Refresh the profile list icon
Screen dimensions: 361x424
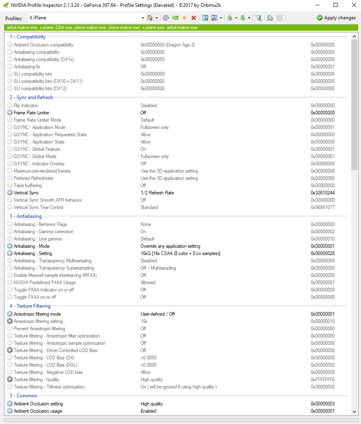(x=165, y=18)
